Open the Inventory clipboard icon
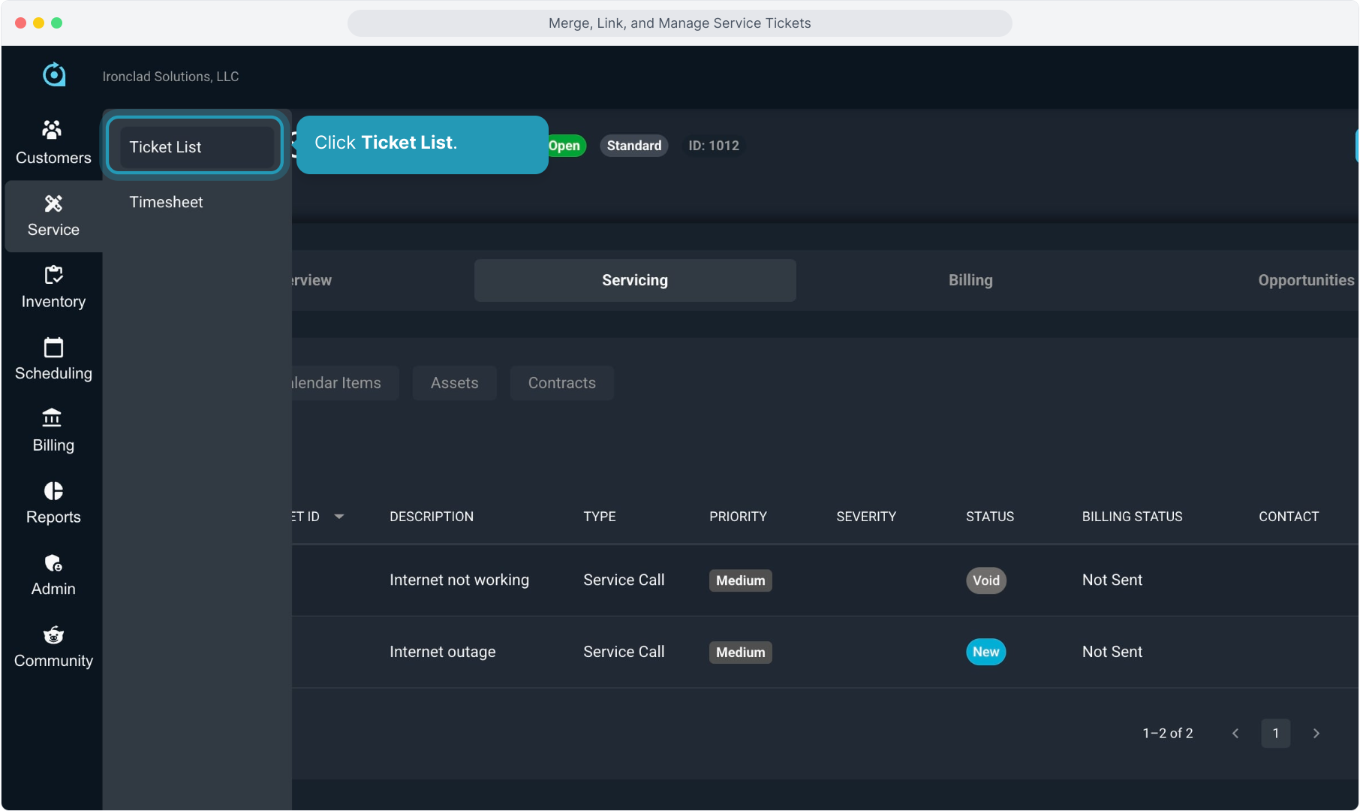This screenshot has width=1360, height=811. [53, 275]
